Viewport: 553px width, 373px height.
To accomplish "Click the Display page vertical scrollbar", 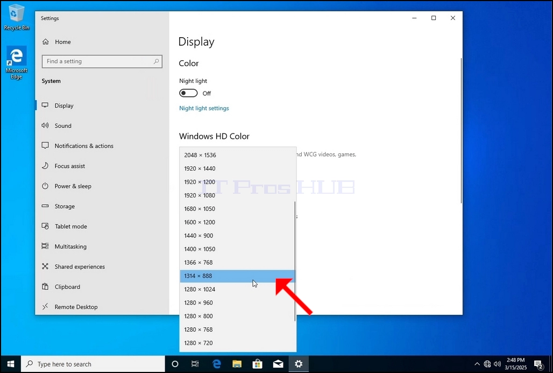I will pyautogui.click(x=462, y=131).
